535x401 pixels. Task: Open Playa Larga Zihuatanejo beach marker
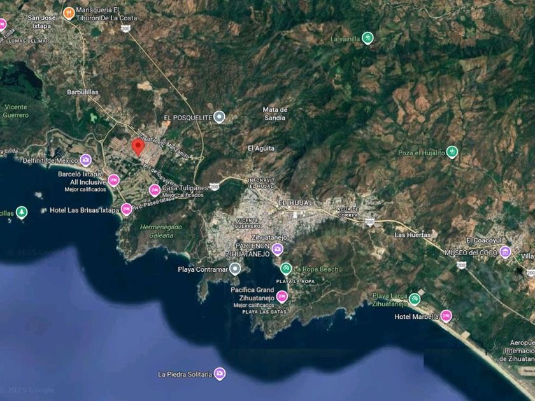coord(414,299)
